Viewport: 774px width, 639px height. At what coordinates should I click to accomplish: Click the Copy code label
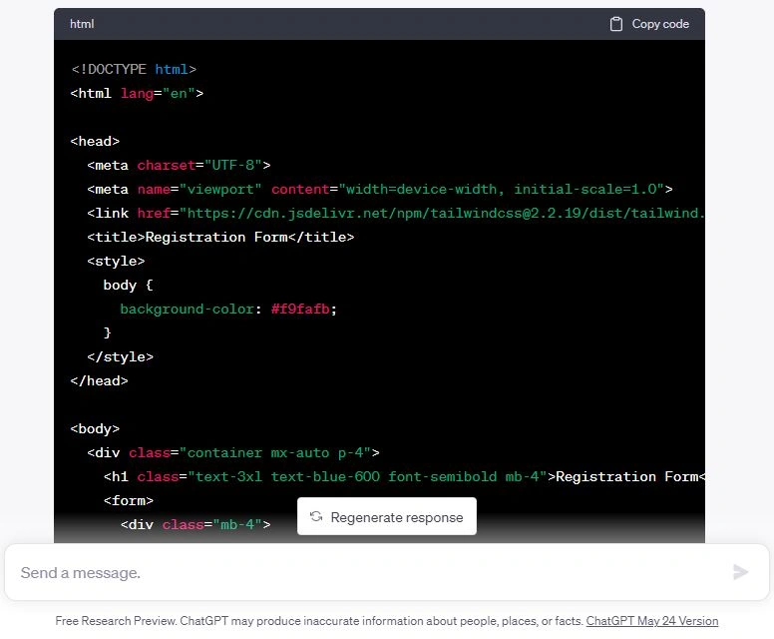[660, 24]
